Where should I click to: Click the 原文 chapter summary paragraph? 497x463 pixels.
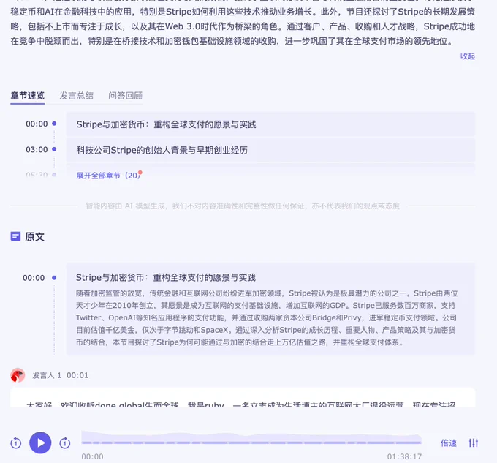pyautogui.click(x=267, y=317)
